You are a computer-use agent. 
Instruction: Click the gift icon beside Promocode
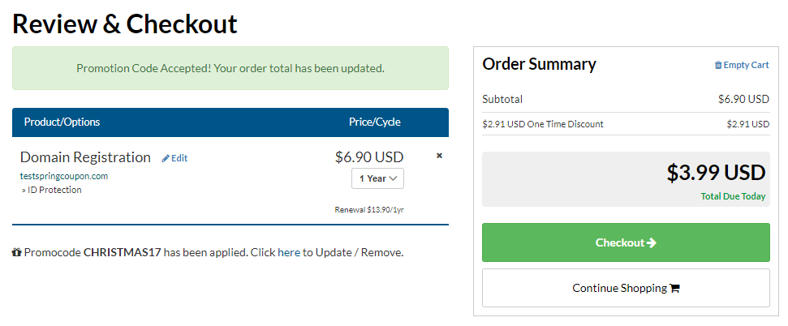coord(16,252)
